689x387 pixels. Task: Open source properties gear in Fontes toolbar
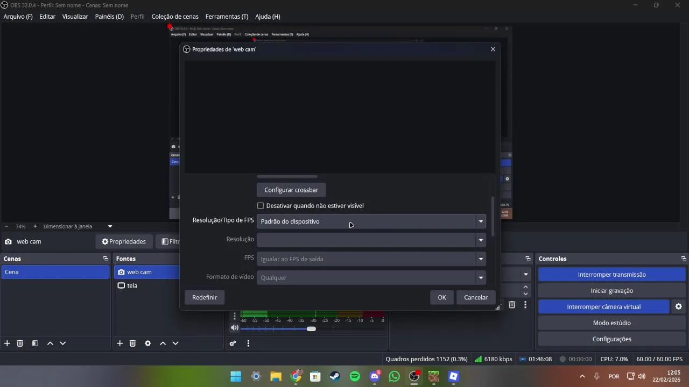tap(147, 343)
